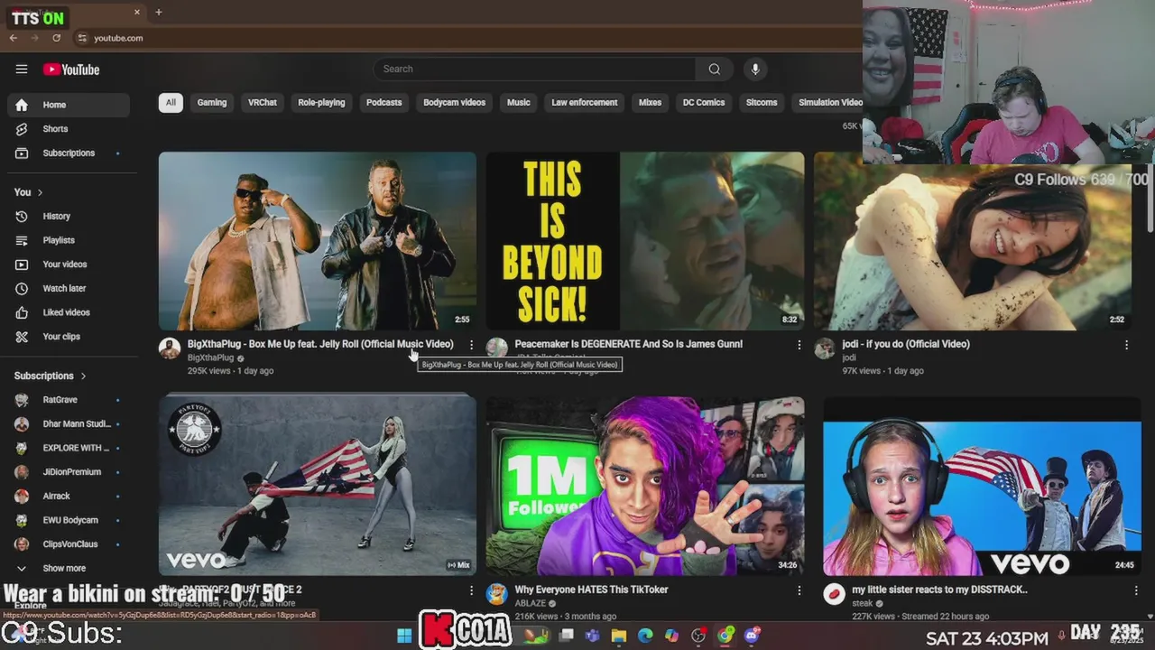This screenshot has width=1155, height=650.
Task: Open Subscriptions in sidebar
Action: [69, 153]
